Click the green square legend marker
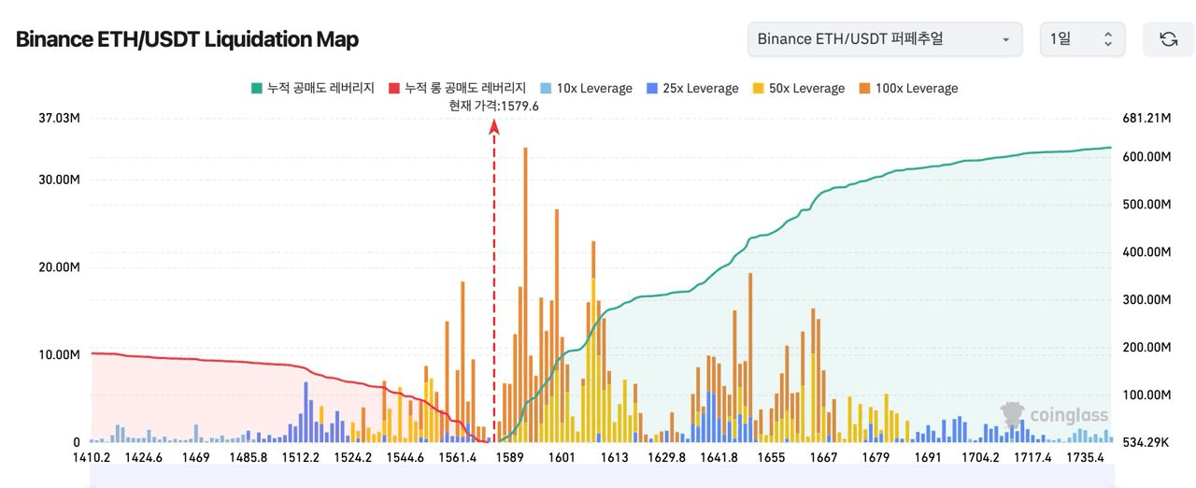Screen dimensions: 1196x488 256,88
